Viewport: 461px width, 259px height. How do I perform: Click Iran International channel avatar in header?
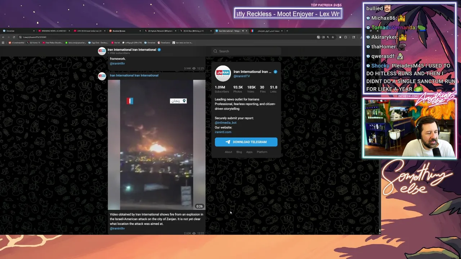(x=102, y=51)
